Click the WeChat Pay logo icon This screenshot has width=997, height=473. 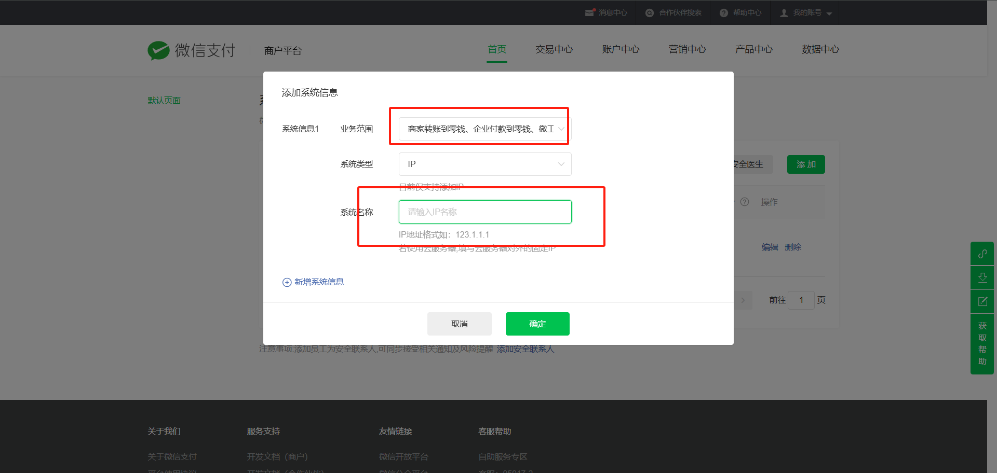[158, 50]
